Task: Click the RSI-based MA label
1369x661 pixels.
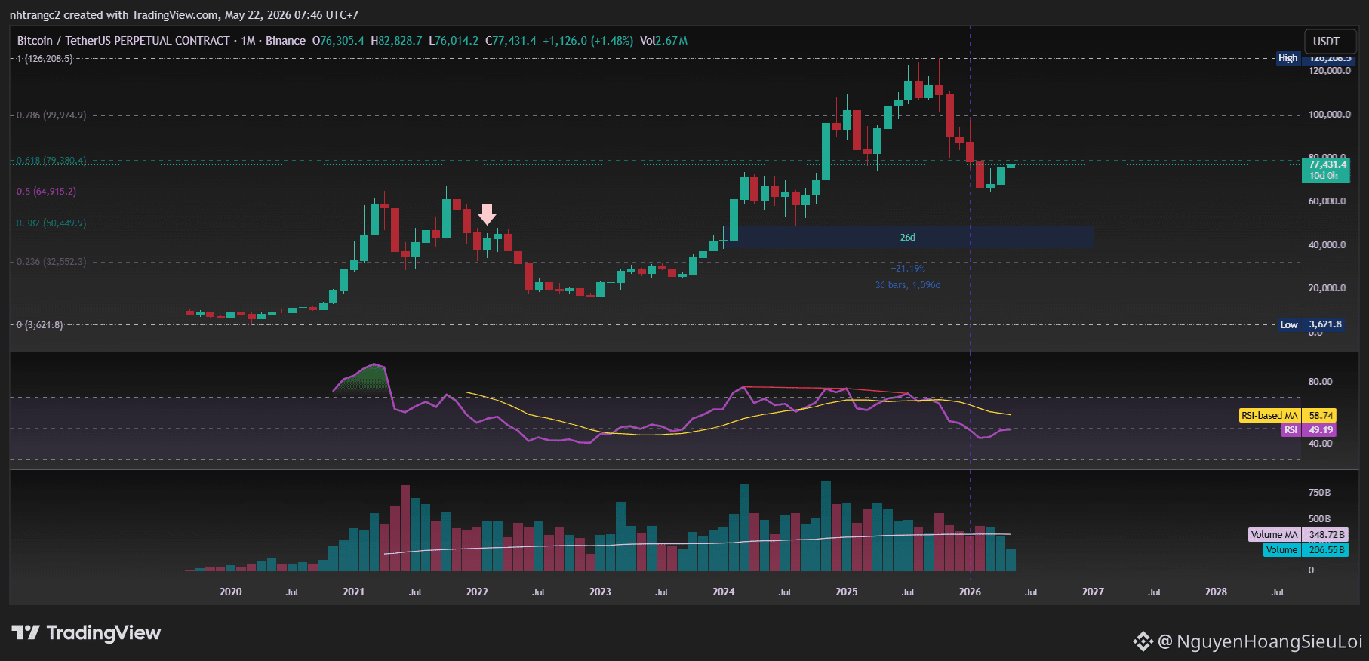Action: (x=1269, y=416)
